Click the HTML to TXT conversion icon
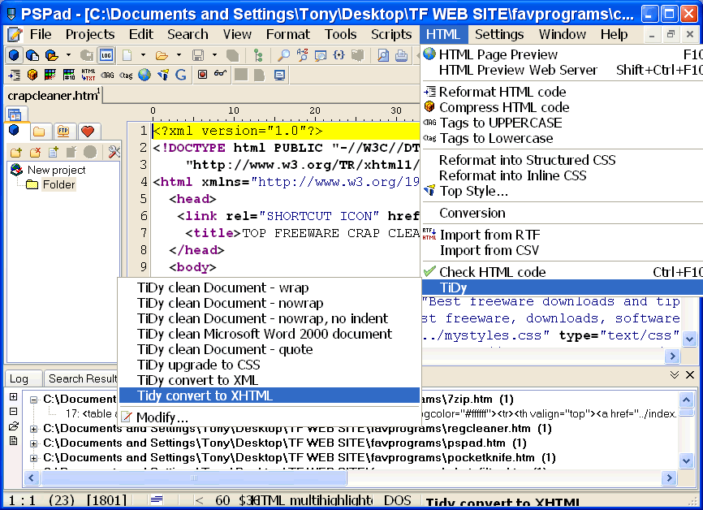Image resolution: width=703 pixels, height=510 pixels. [x=88, y=75]
